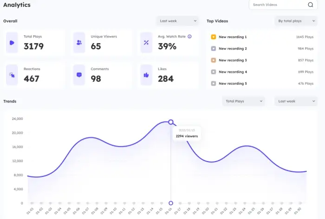
Task: Open New recording 1 video
Action: [x=233, y=37]
